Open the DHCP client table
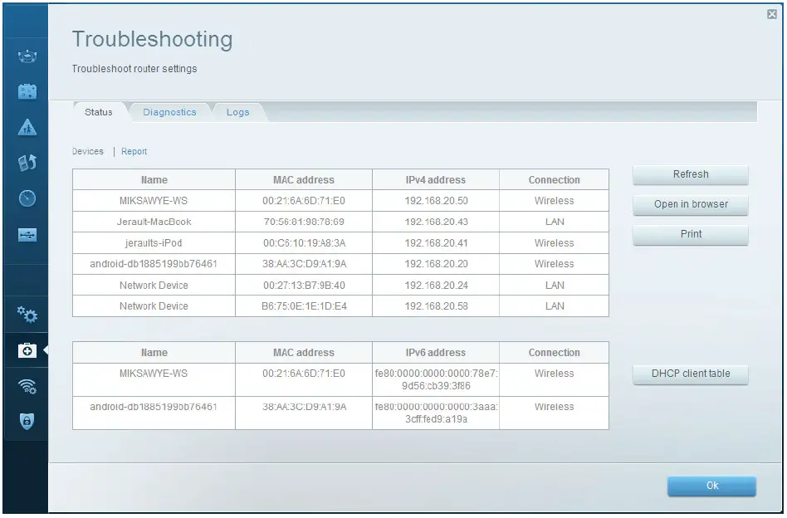The height and width of the screenshot is (518, 787). [691, 374]
